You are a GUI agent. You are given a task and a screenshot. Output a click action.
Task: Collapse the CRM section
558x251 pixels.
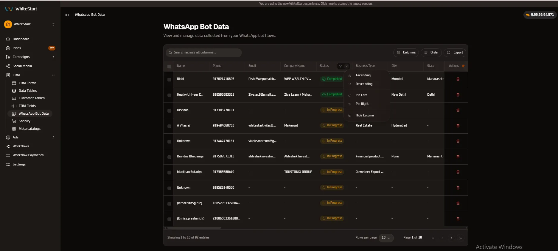tap(54, 75)
